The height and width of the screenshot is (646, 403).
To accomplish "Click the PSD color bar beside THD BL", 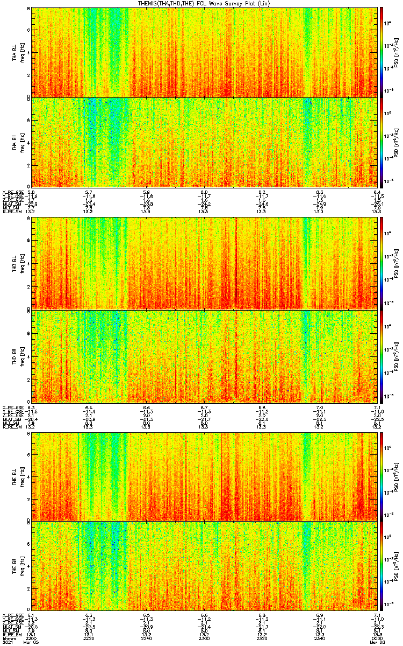I will pyautogui.click(x=382, y=264).
